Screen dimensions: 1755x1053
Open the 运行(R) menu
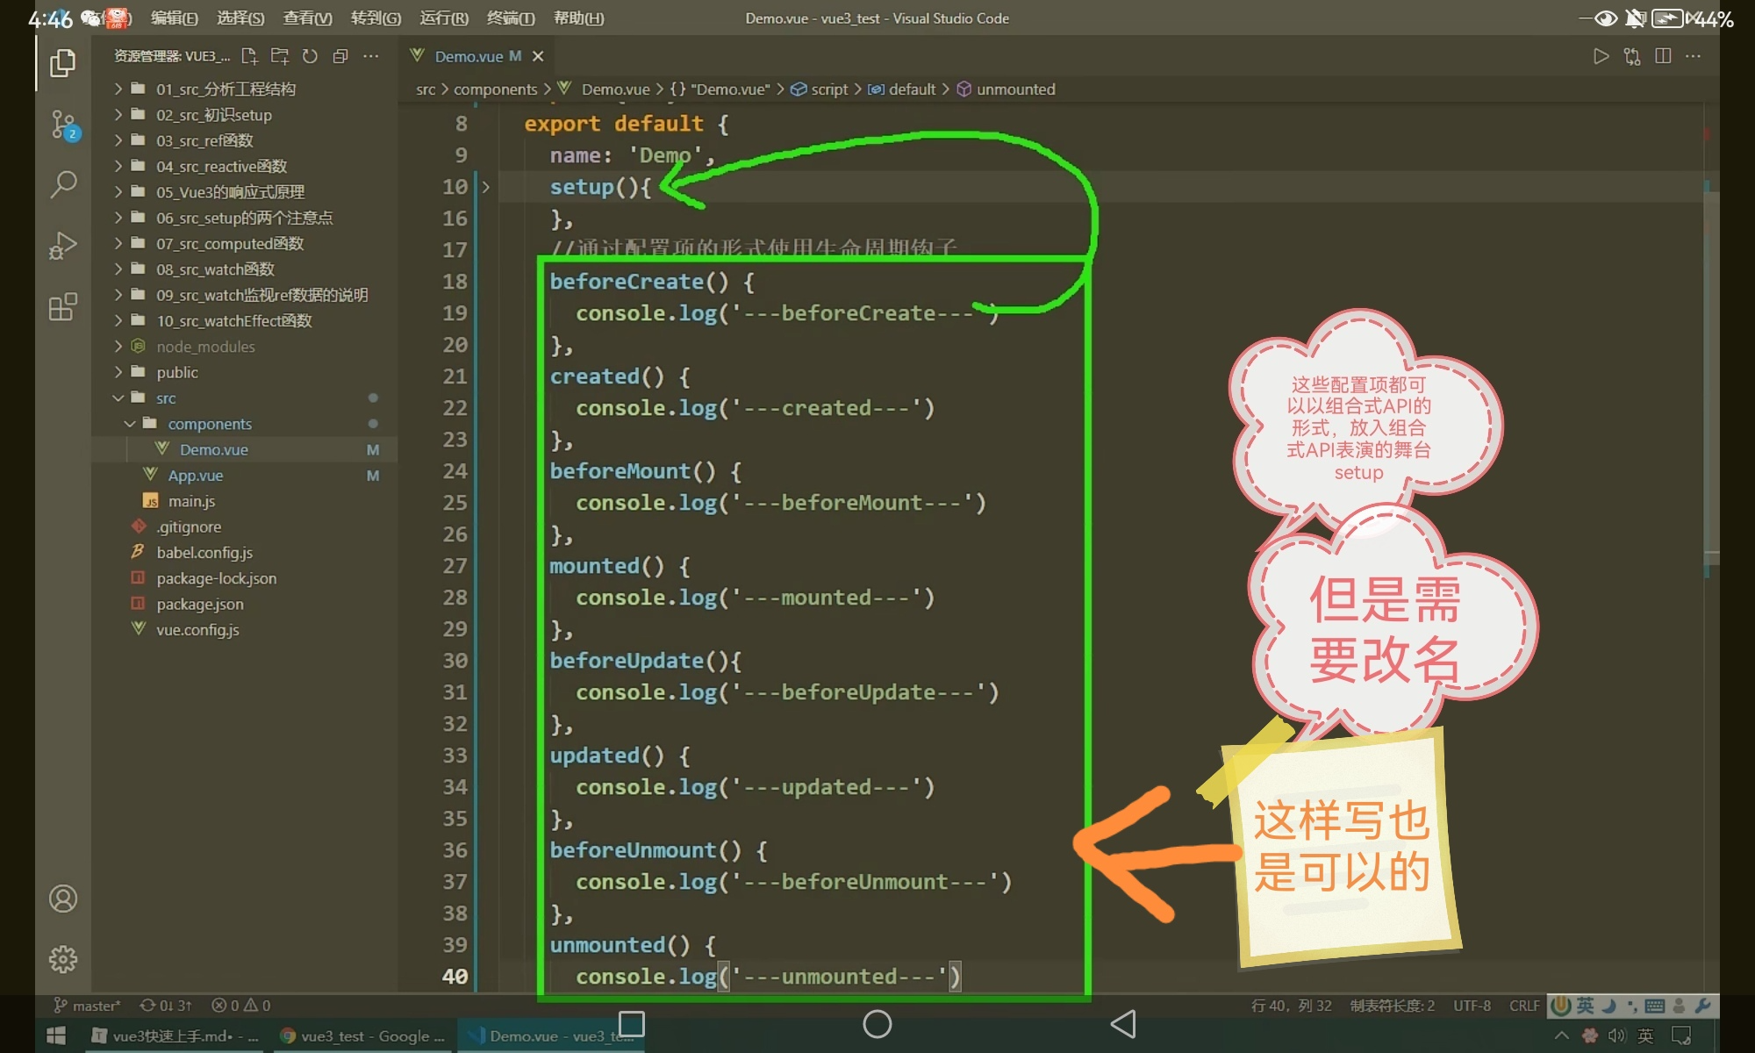443,18
